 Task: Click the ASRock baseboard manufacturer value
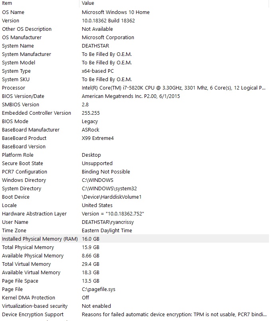pos(91,130)
